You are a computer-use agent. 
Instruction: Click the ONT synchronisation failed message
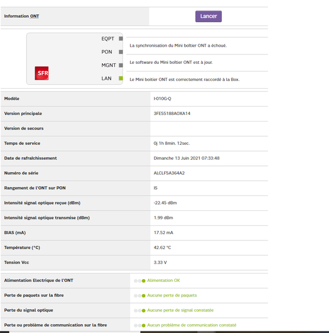click(x=178, y=46)
